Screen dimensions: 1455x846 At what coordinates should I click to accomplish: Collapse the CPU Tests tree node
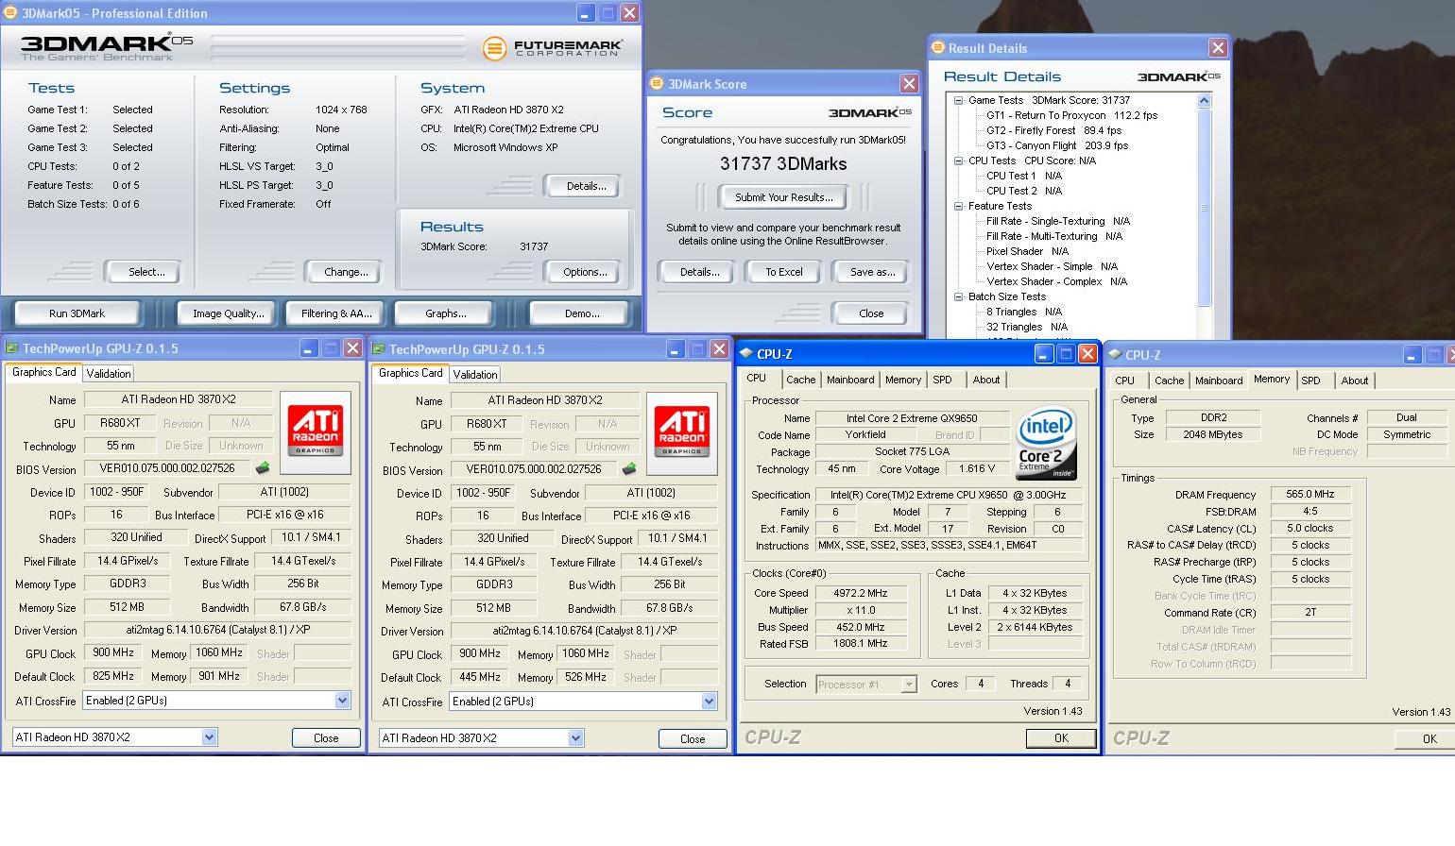tap(958, 161)
